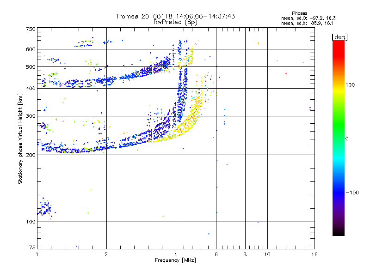The height and width of the screenshot is (277, 370).
Task: Click the plot title "Tromsø 20160118 14:06:00-14:07:43"
Action: tap(175, 16)
